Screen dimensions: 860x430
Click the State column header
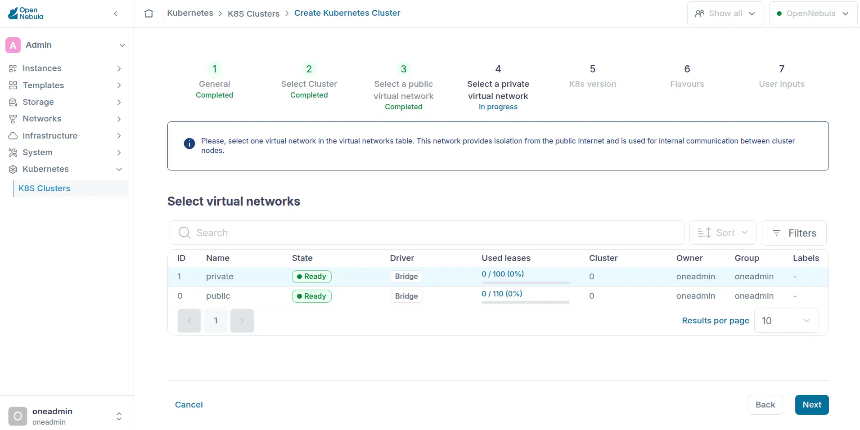click(302, 258)
